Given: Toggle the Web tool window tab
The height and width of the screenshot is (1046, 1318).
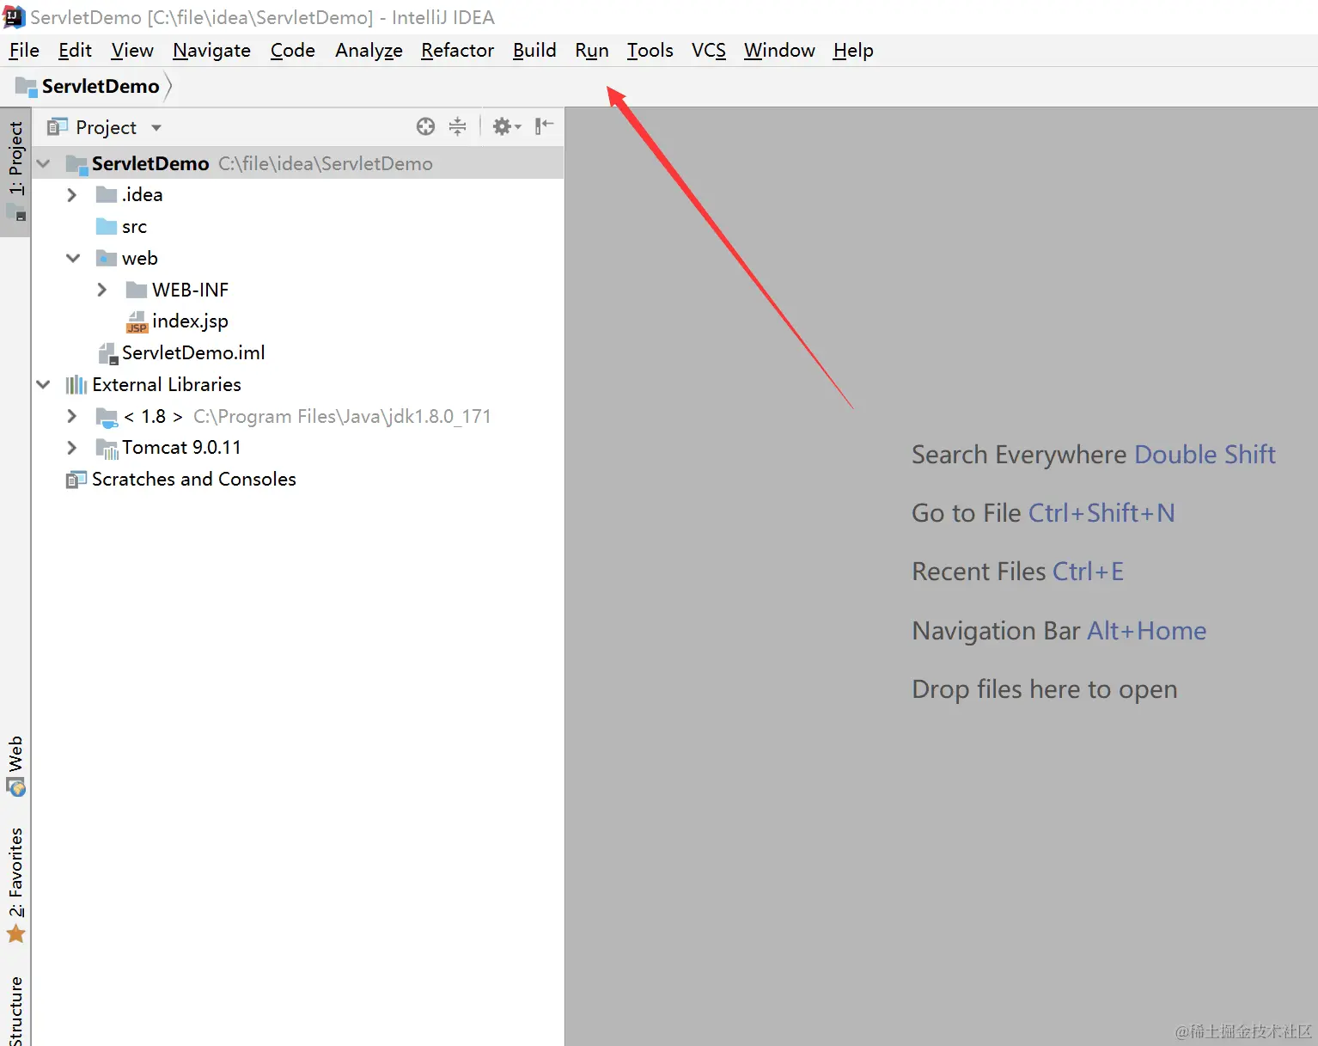Looking at the screenshot, I should pyautogui.click(x=15, y=765).
